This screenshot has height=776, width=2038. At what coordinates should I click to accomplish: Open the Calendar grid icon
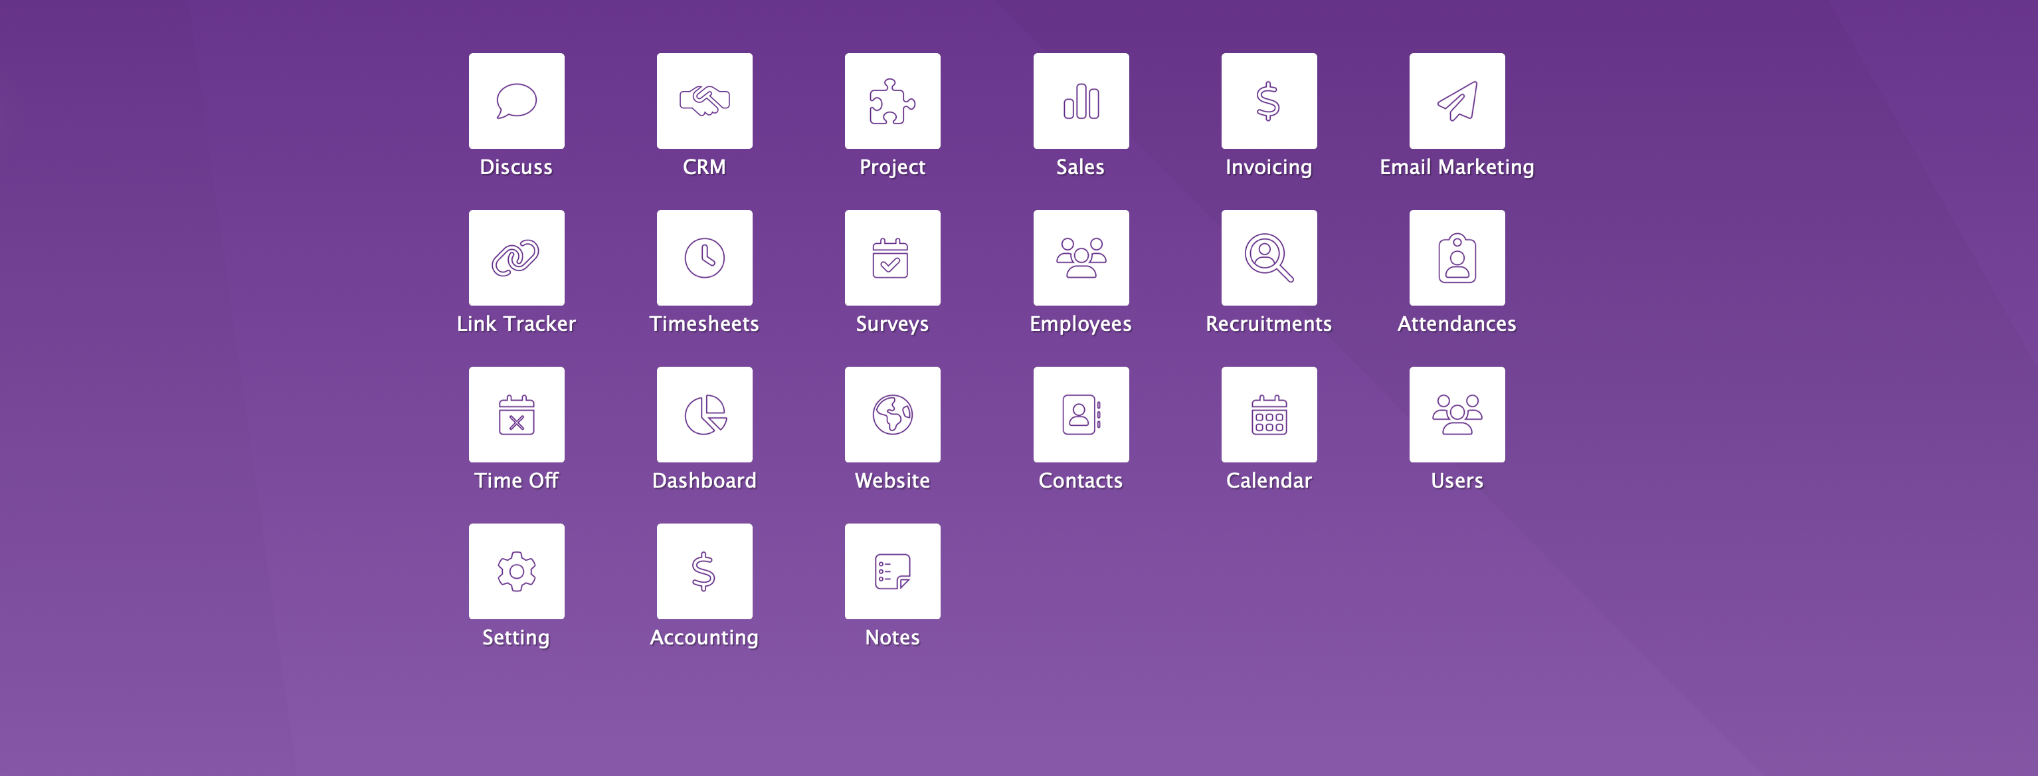pos(1269,414)
